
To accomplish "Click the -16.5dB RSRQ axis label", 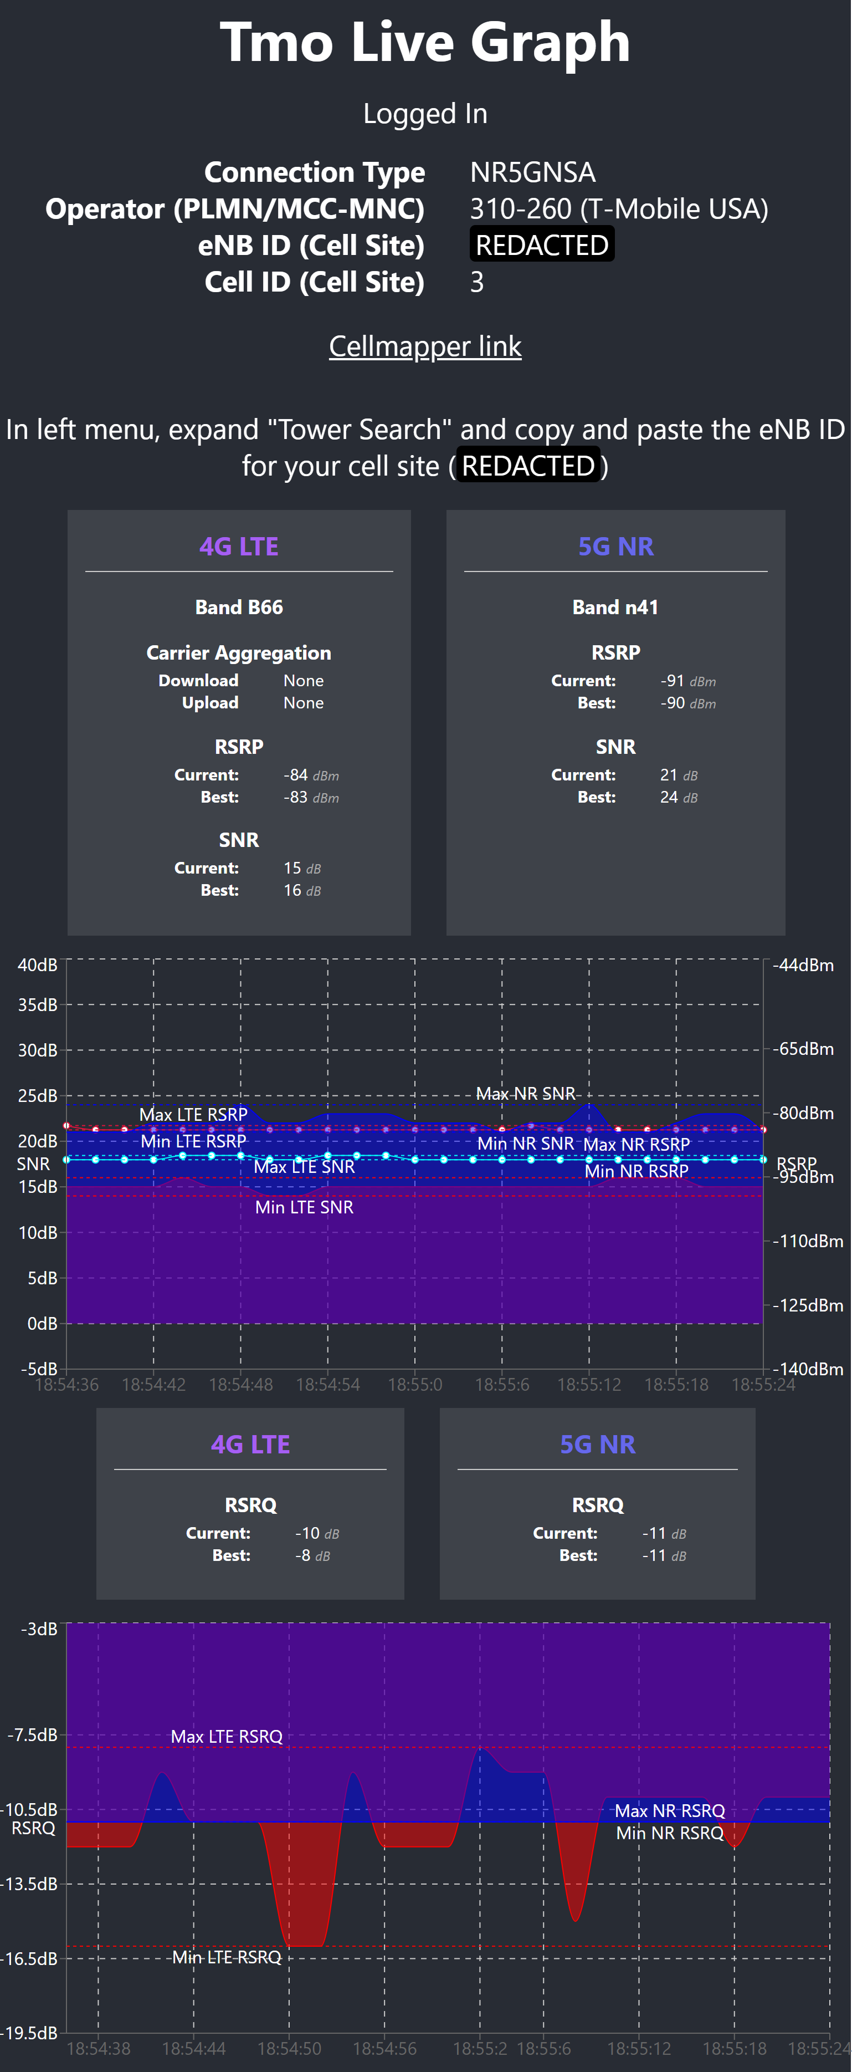I will [29, 1958].
